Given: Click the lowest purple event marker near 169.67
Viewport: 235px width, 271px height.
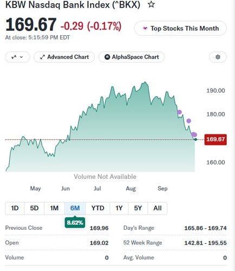Looking at the screenshot, I should point(194,134).
